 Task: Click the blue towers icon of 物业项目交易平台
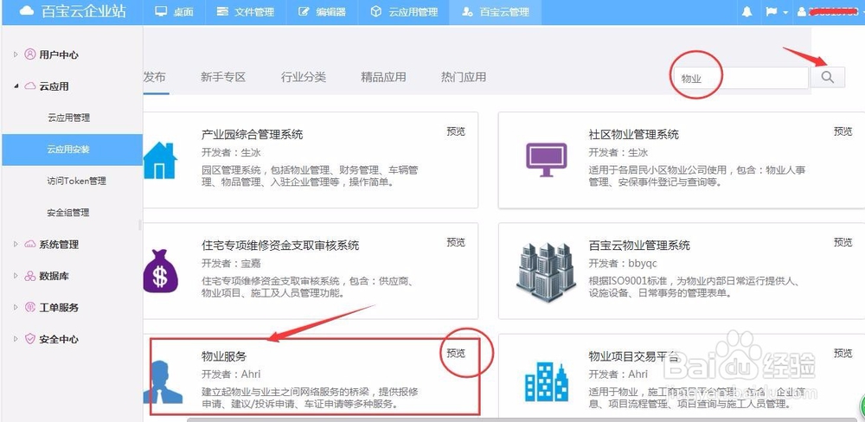click(546, 381)
